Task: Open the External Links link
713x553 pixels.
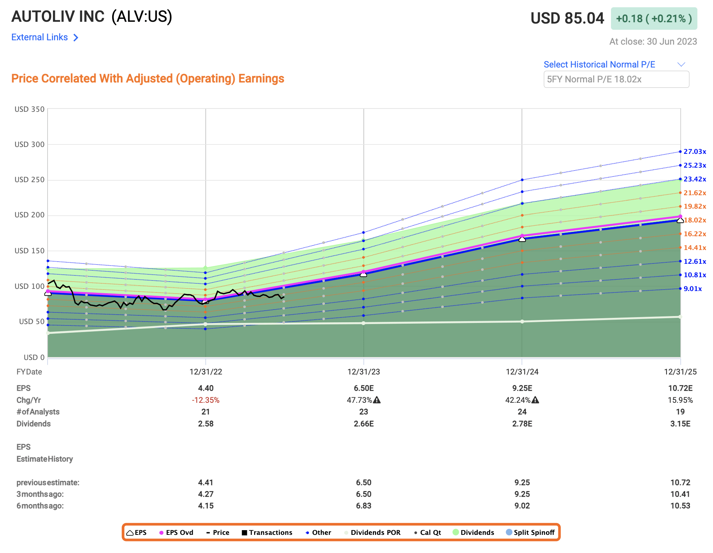Action: coord(40,37)
